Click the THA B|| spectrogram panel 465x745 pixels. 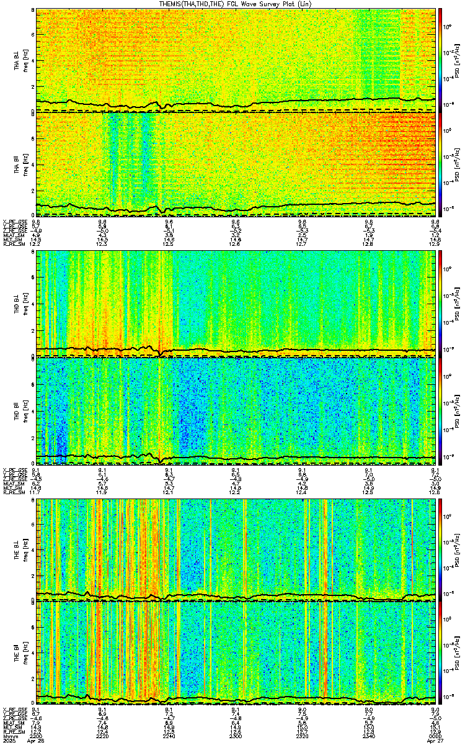pyautogui.click(x=236, y=165)
